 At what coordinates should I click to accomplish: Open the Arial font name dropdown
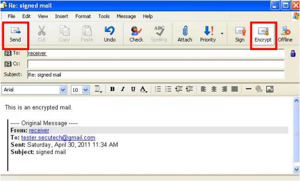tap(63, 89)
